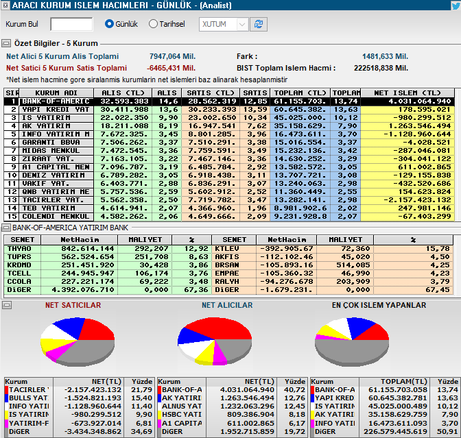Click the CCOLA stock row
The width and height of the screenshot is (461, 438).
click(x=108, y=282)
